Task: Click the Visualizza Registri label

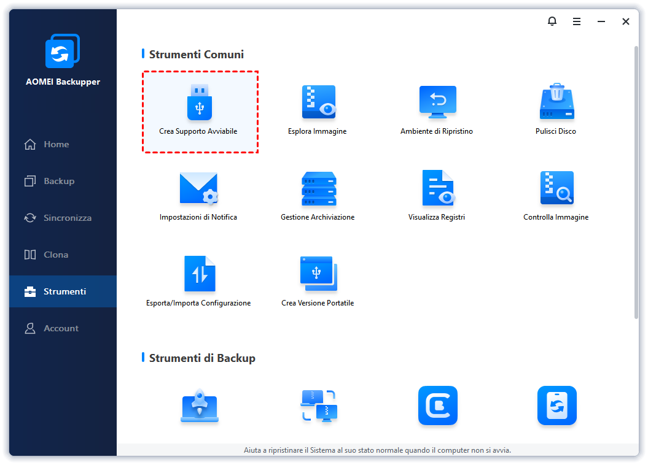Action: [437, 217]
